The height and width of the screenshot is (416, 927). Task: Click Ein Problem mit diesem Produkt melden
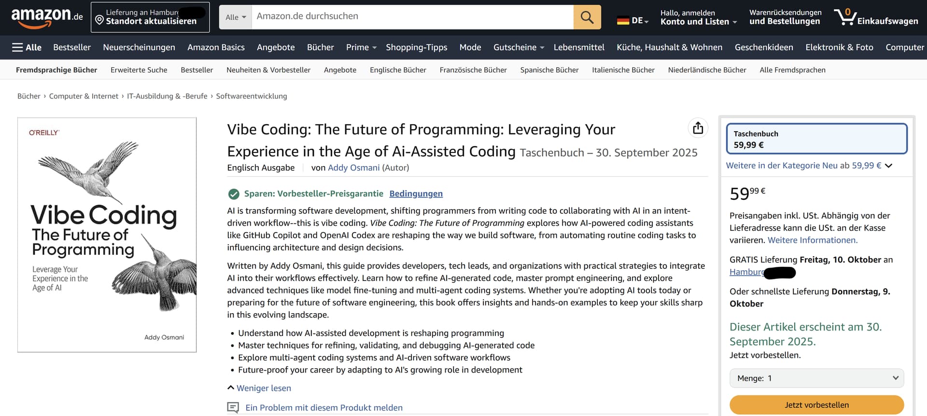pos(324,408)
